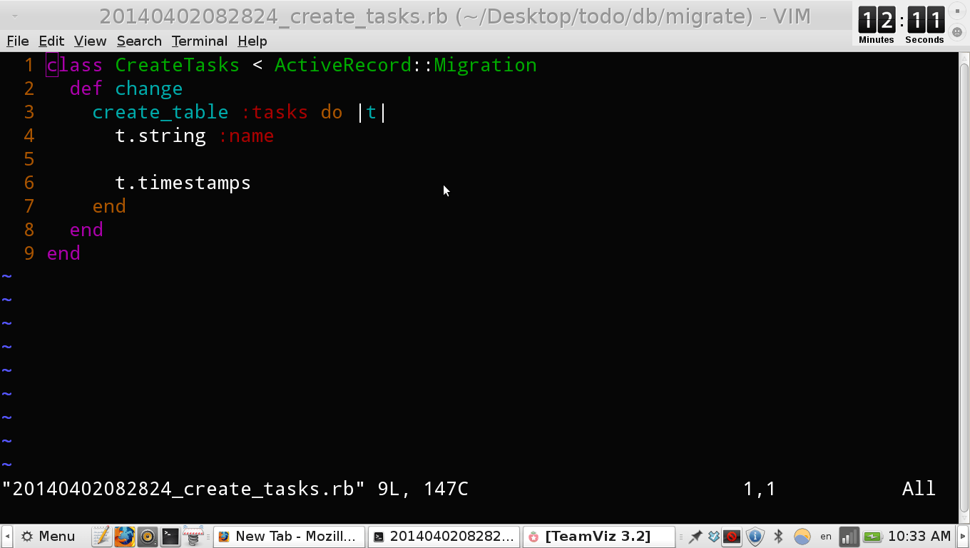
Task: Open the terminal emulator launcher
Action: pyautogui.click(x=170, y=536)
